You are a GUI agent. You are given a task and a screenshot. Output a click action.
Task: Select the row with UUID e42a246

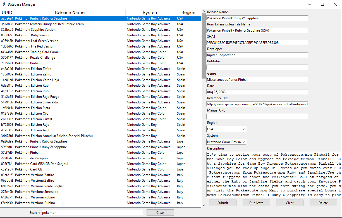[101, 69]
